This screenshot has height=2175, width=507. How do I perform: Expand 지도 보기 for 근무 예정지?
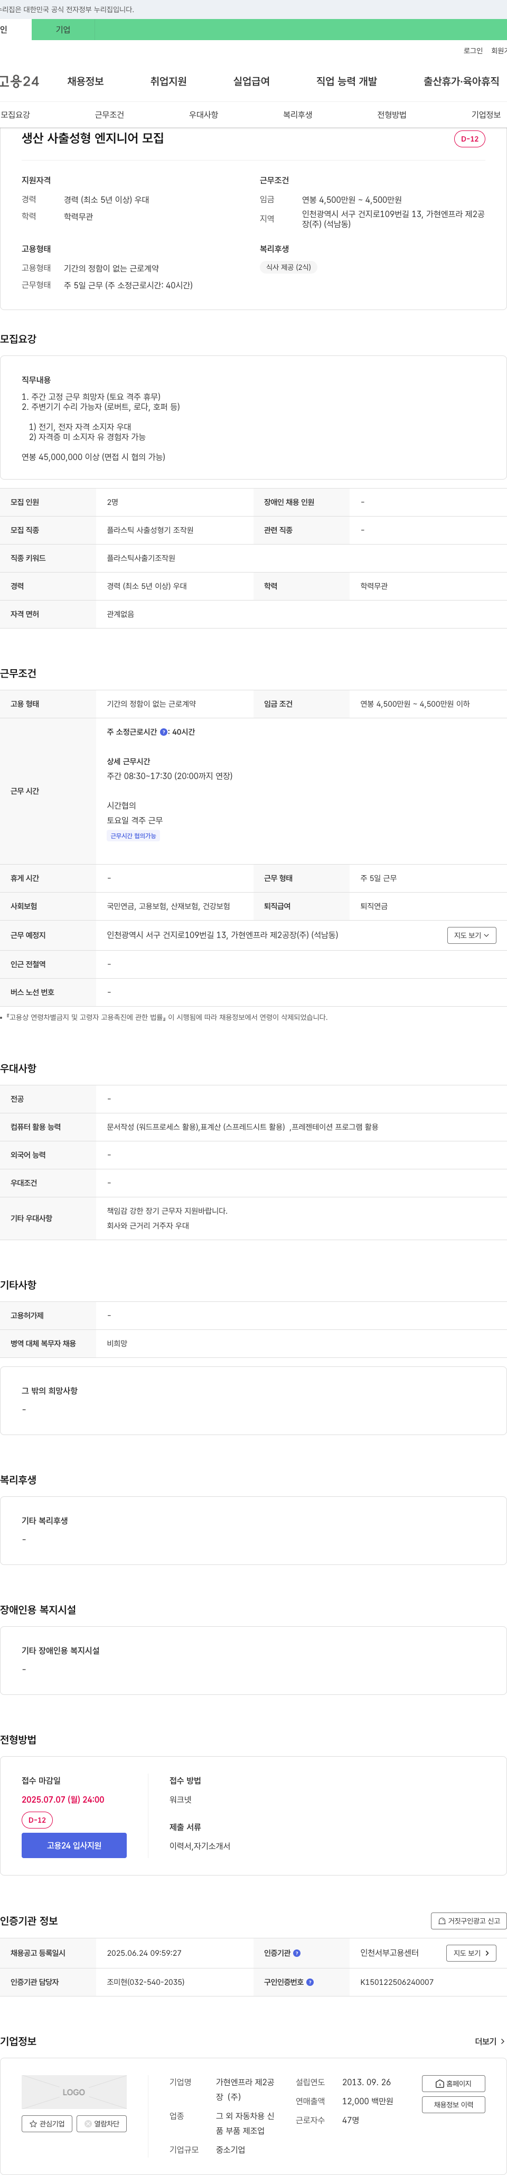click(x=472, y=935)
